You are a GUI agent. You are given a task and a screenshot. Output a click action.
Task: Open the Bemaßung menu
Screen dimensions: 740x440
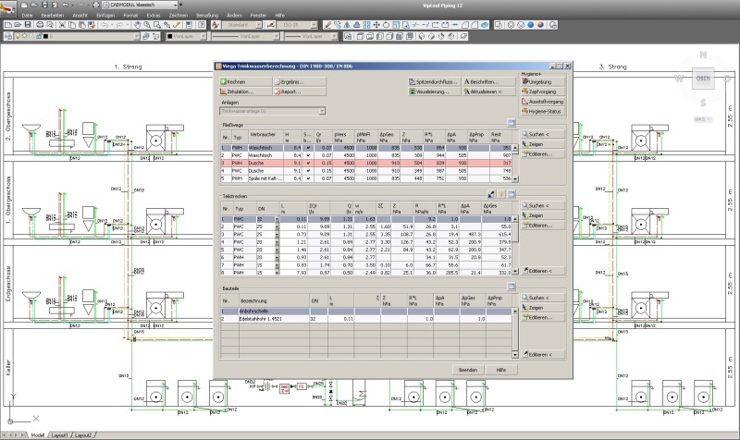coord(207,15)
